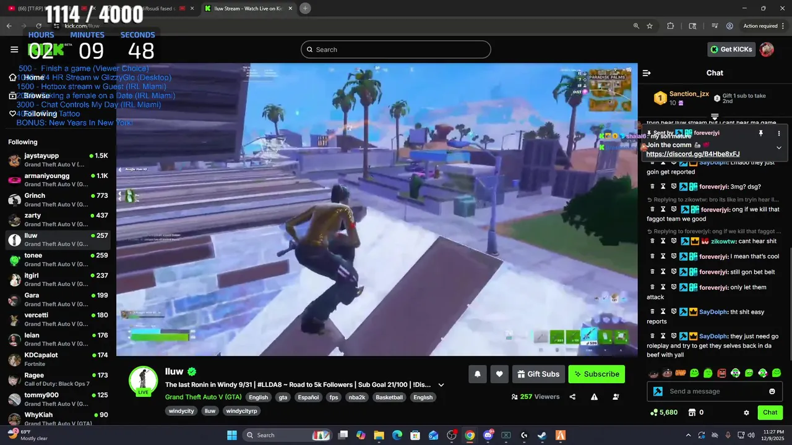Viewport: 792px width, 445px height.
Task: Unpin the pinned message with pin icon
Action: 761,133
